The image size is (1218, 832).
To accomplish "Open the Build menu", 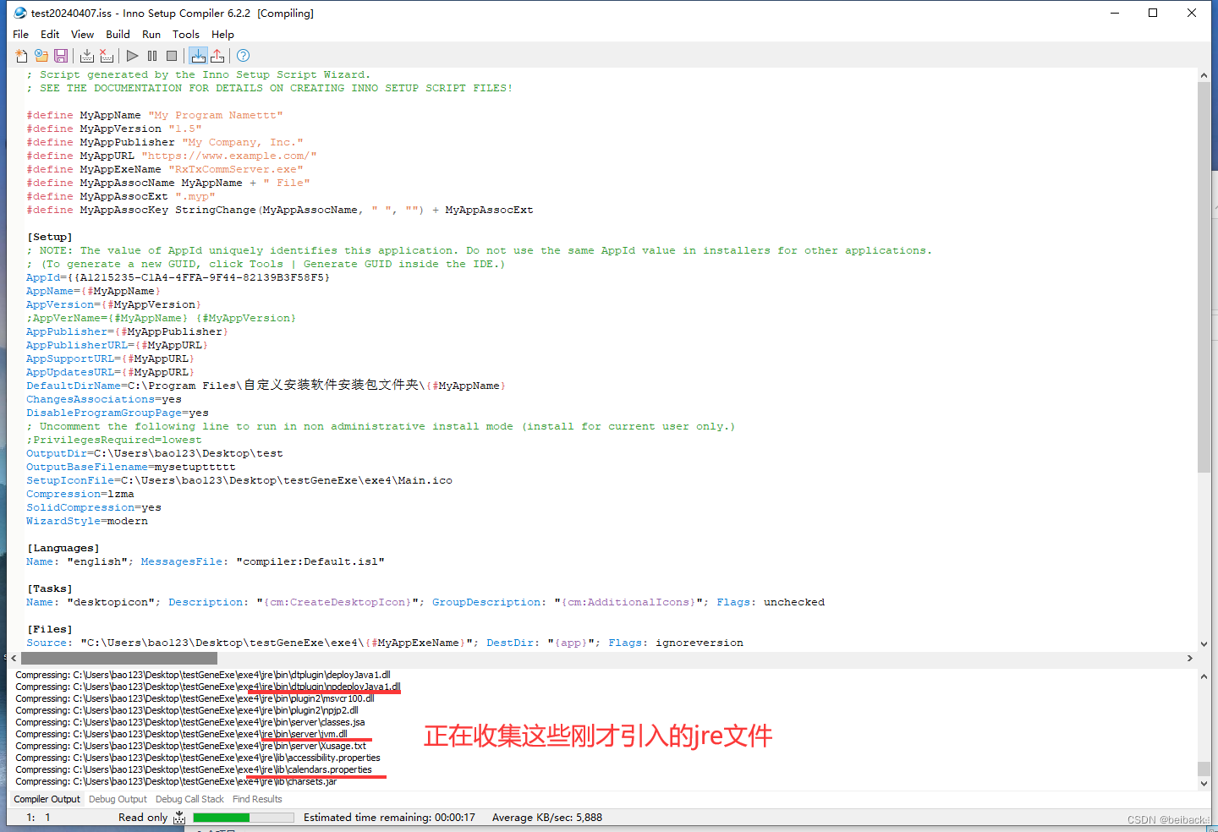I will tap(118, 35).
